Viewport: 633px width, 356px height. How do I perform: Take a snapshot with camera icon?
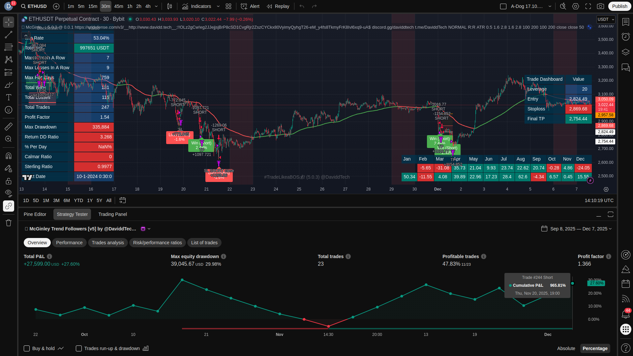[x=601, y=6]
